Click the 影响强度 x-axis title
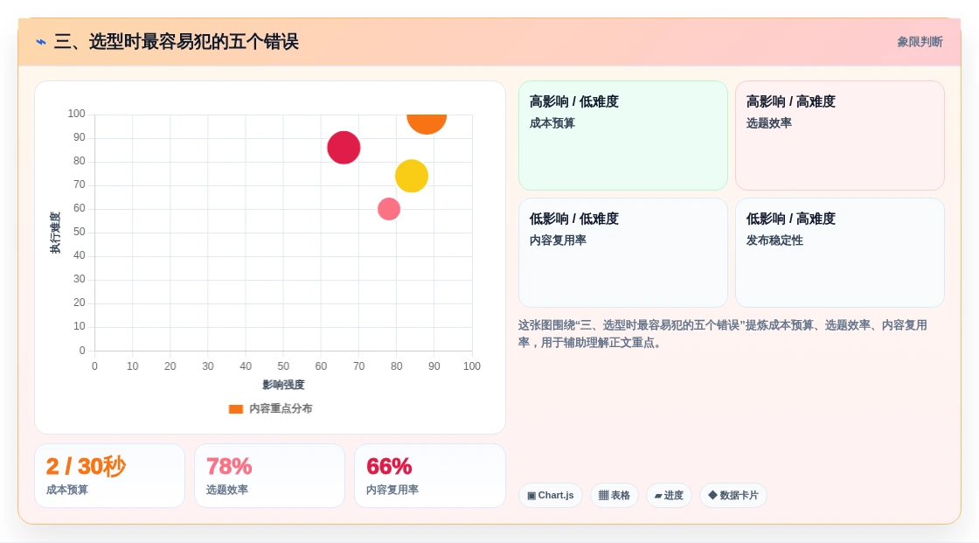 pyautogui.click(x=283, y=385)
